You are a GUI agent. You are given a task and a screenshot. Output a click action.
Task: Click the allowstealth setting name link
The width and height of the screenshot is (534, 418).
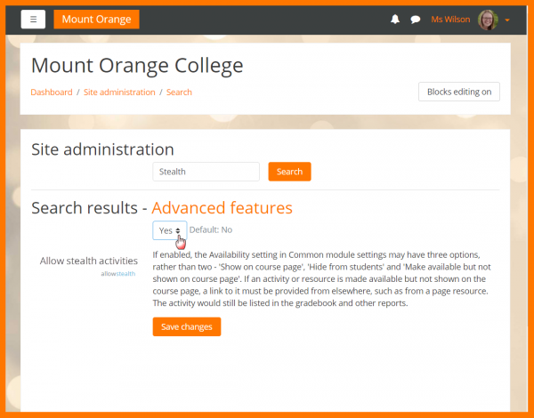118,274
